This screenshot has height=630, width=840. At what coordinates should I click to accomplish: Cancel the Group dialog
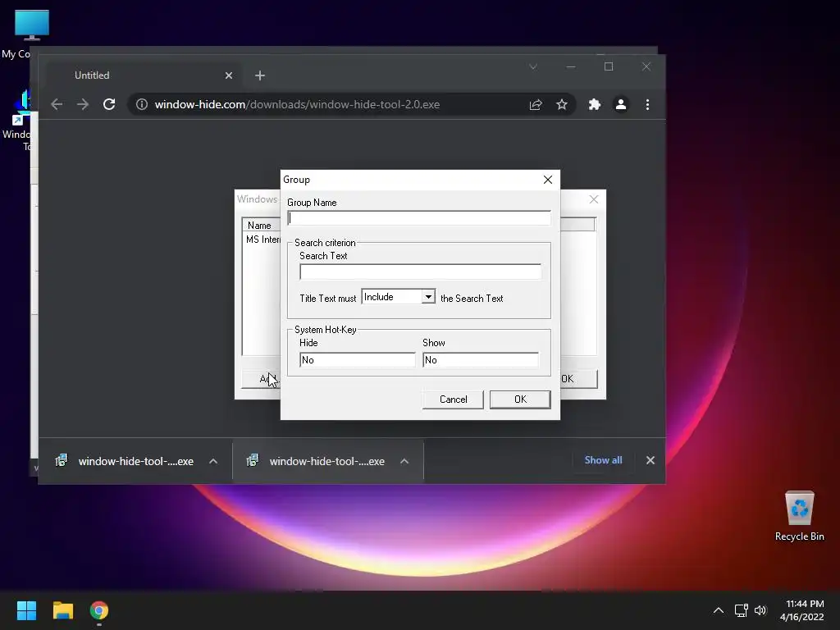point(453,399)
